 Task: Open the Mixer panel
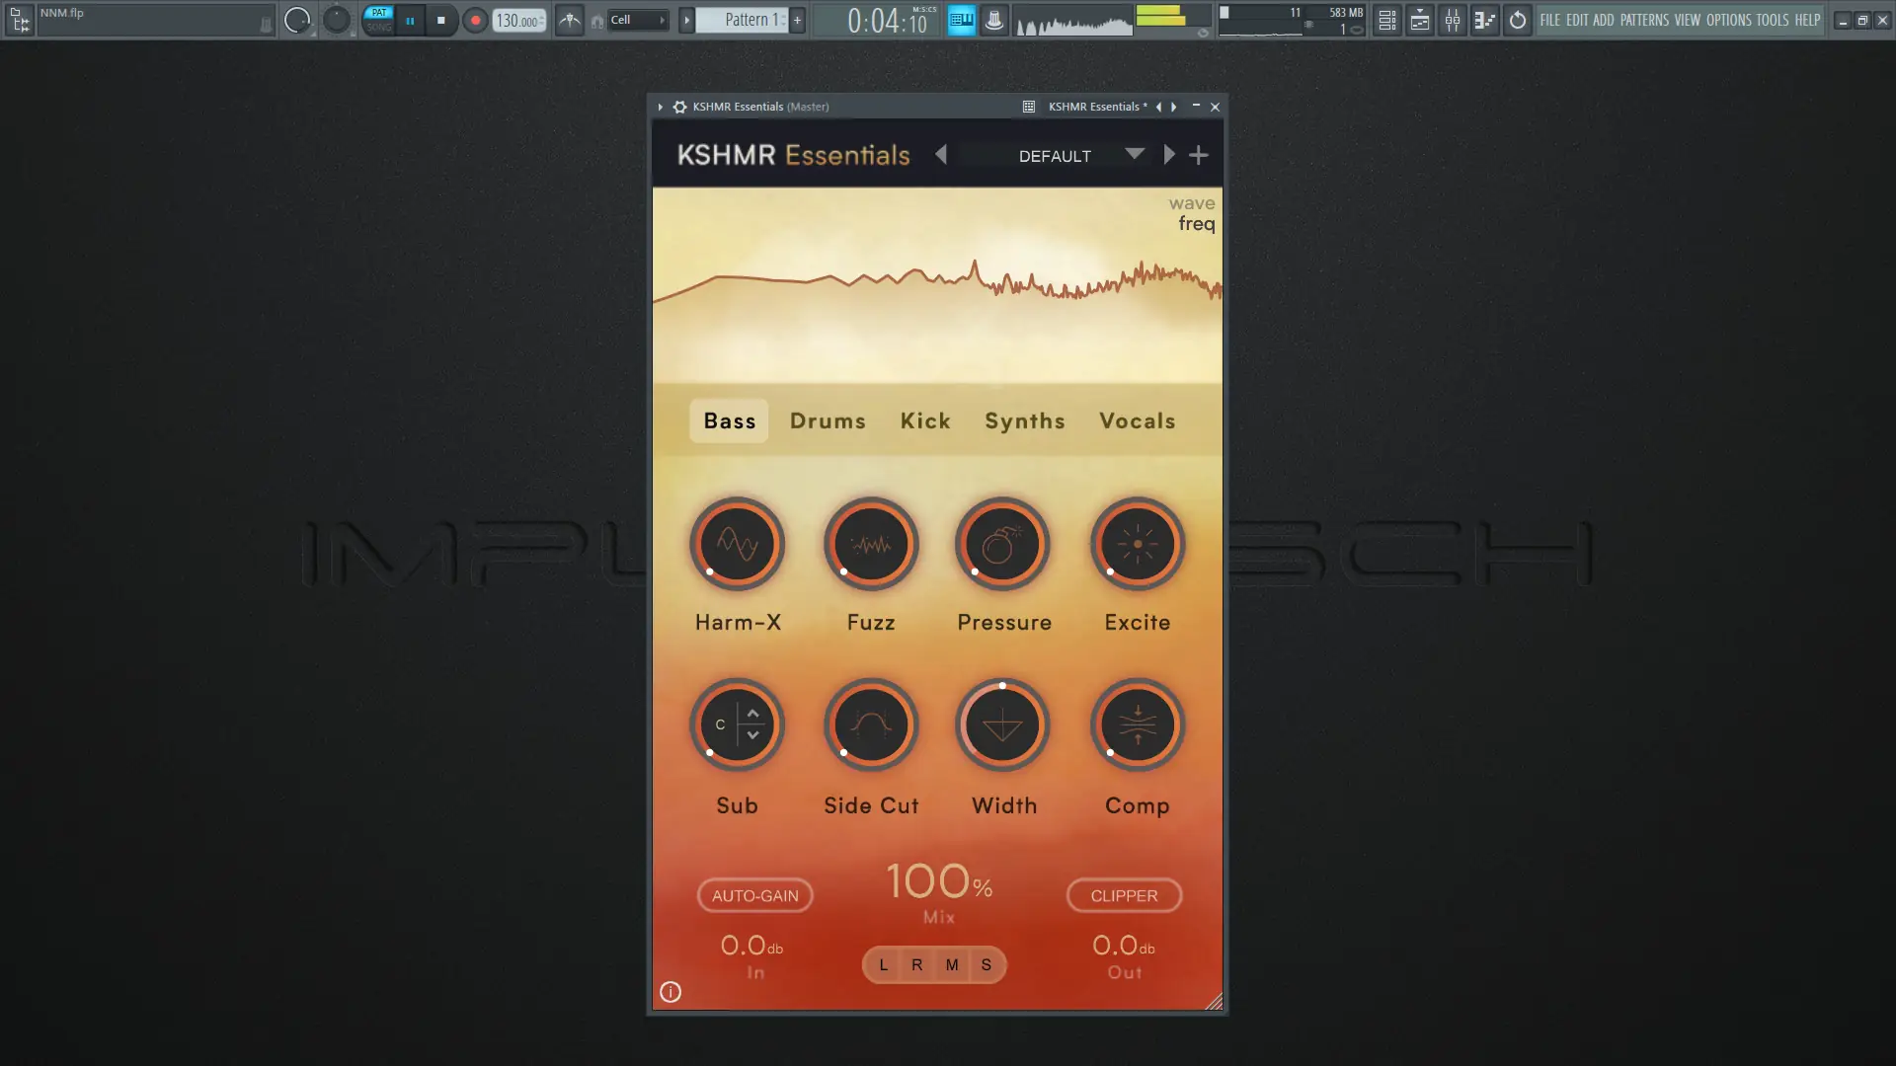pos(1453,20)
